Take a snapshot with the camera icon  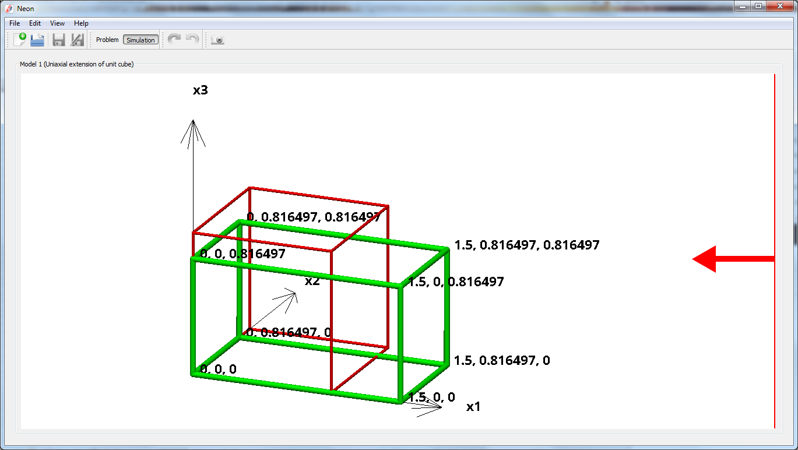[x=217, y=40]
